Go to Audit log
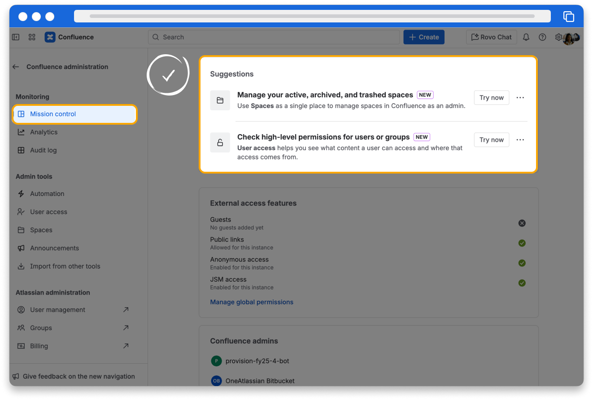Screen dimensions: 593x400 [x=43, y=150]
